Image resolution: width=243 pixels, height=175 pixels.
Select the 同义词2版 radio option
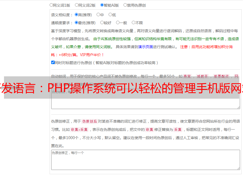(x=77, y=5)
